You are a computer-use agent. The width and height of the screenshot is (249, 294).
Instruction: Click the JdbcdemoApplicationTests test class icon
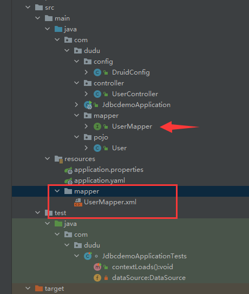click(88, 256)
